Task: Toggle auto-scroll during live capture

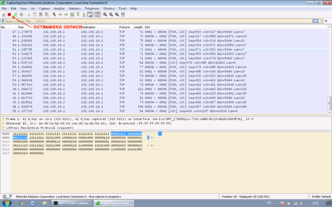Action: [90, 14]
